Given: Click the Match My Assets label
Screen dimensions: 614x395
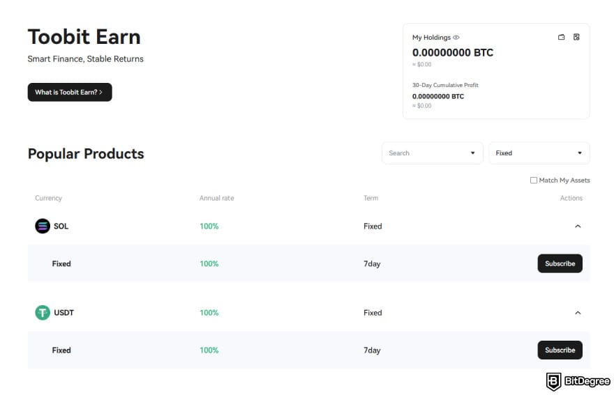Looking at the screenshot, I should pos(564,180).
